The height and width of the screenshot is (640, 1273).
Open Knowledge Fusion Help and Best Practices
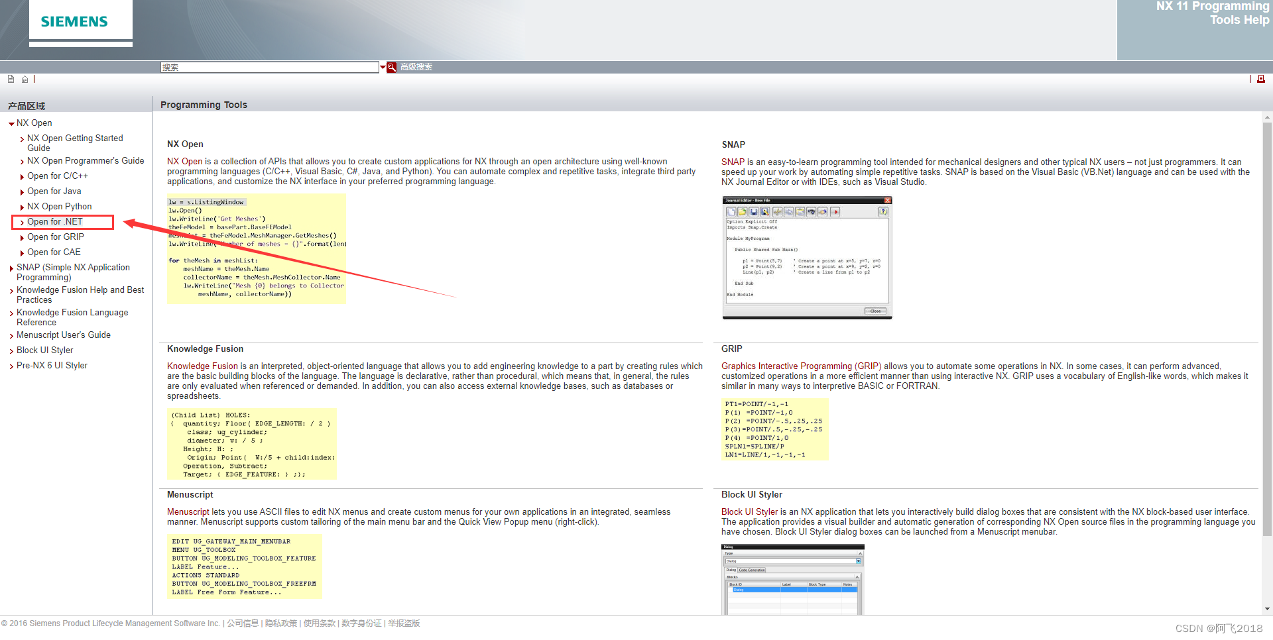(x=80, y=295)
